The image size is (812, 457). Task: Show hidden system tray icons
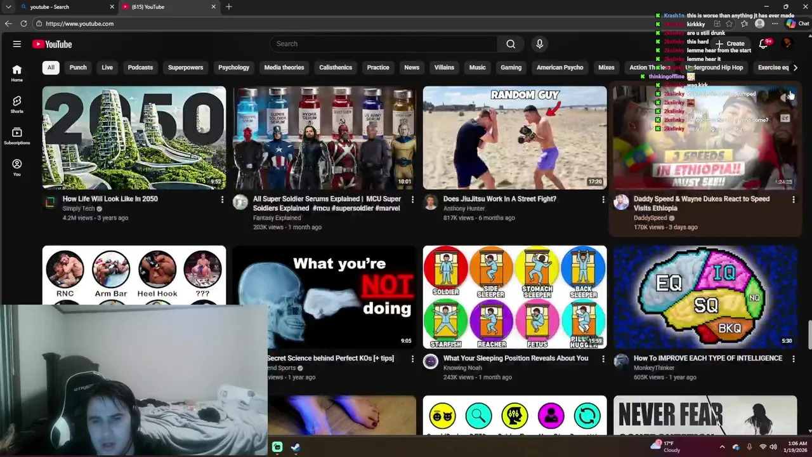pyautogui.click(x=722, y=447)
